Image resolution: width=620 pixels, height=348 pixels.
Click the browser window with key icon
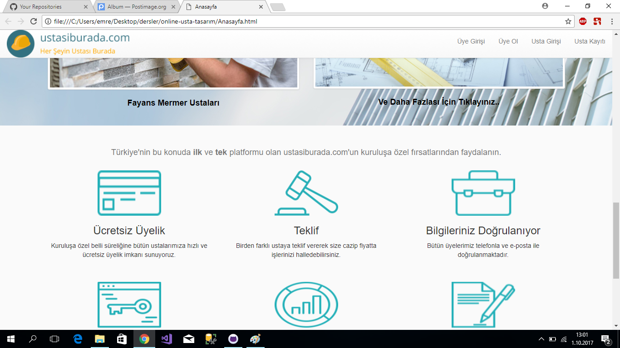click(129, 304)
